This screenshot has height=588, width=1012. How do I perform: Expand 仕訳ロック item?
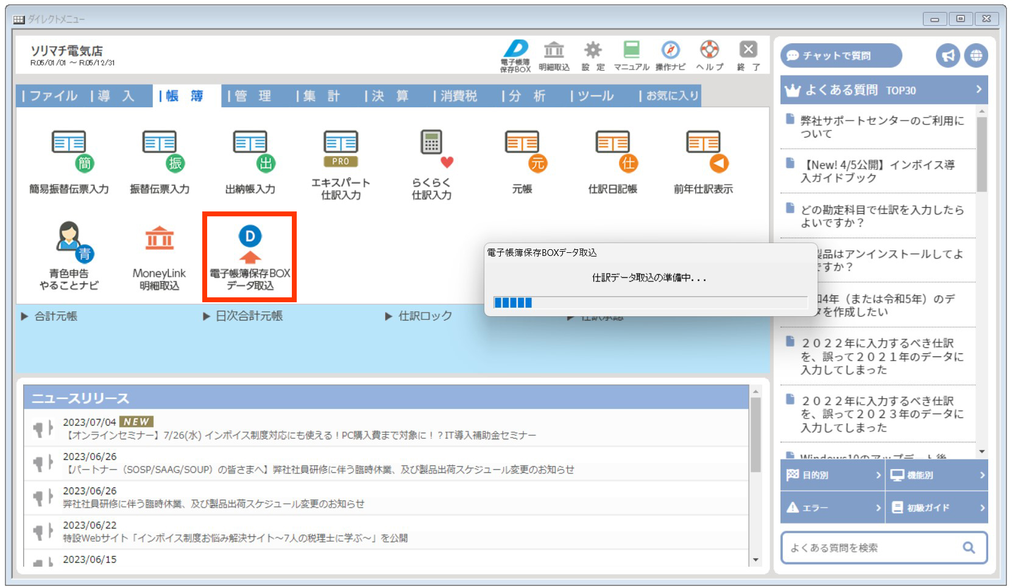click(x=419, y=316)
